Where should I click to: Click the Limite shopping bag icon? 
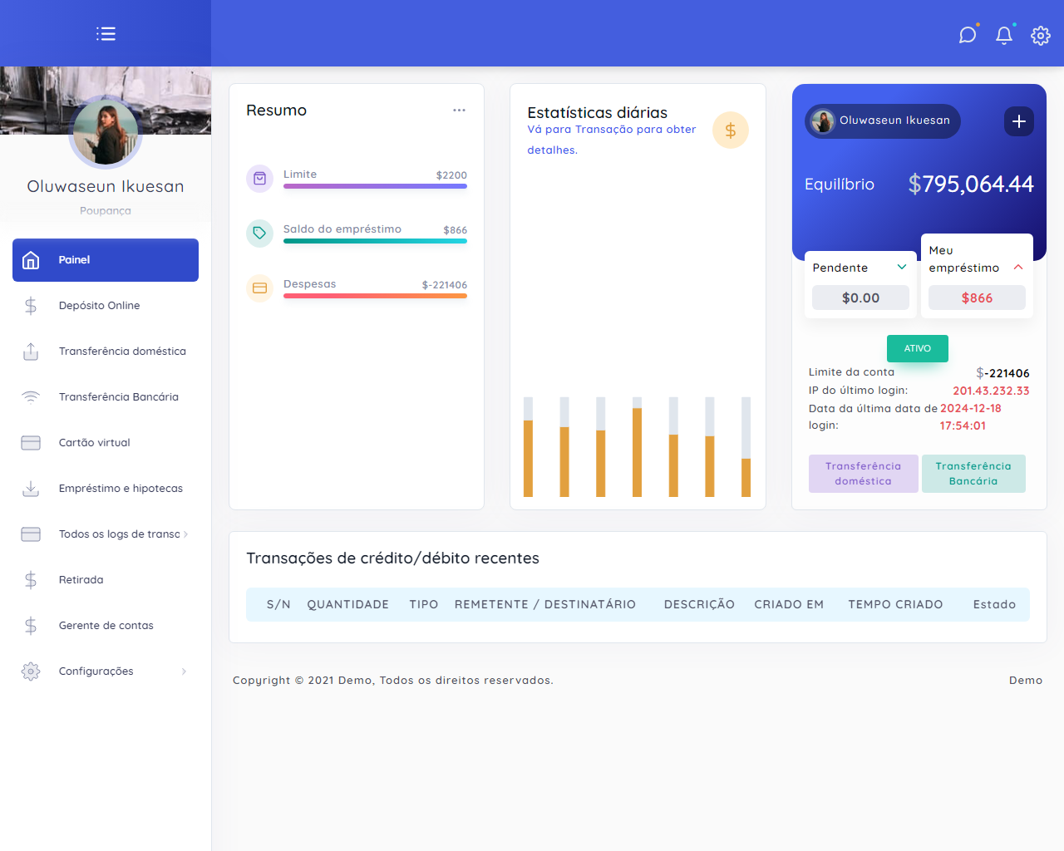pyautogui.click(x=259, y=179)
